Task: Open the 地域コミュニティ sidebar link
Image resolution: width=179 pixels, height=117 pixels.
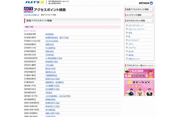Action: point(134,59)
